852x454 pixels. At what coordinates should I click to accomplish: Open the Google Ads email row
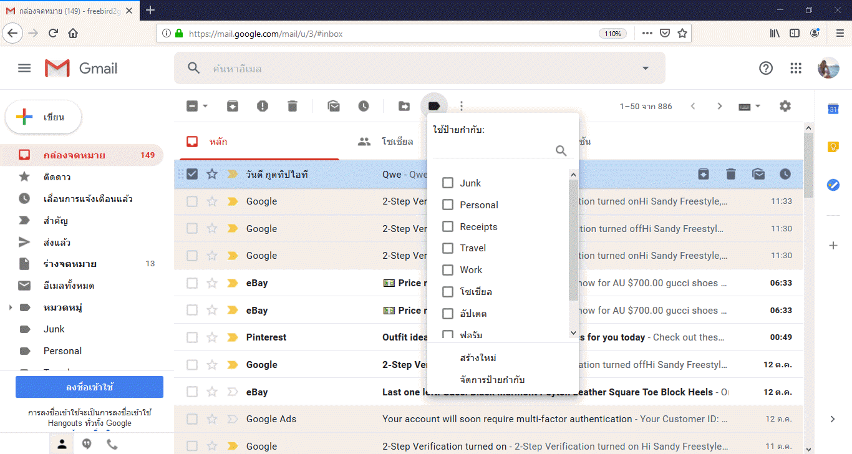pos(489,419)
